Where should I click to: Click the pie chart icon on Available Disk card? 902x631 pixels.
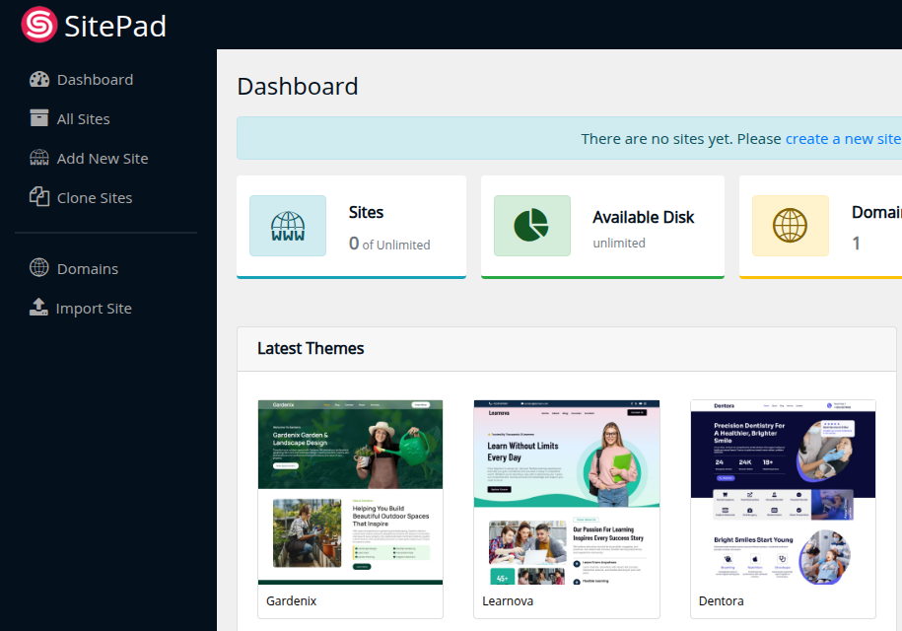pos(531,225)
